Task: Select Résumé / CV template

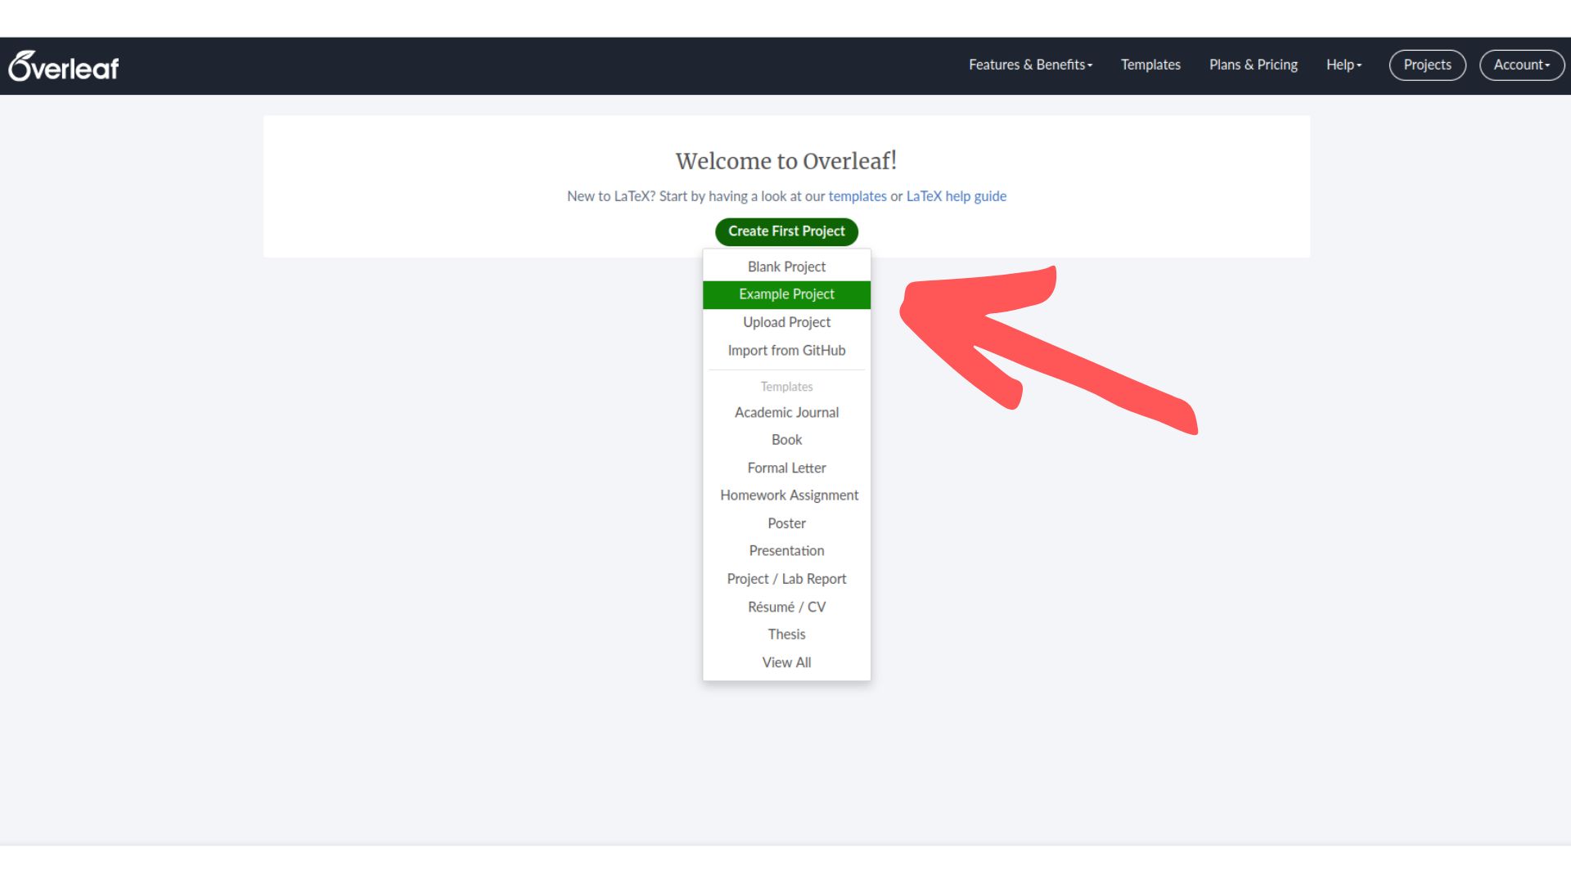Action: (x=786, y=606)
